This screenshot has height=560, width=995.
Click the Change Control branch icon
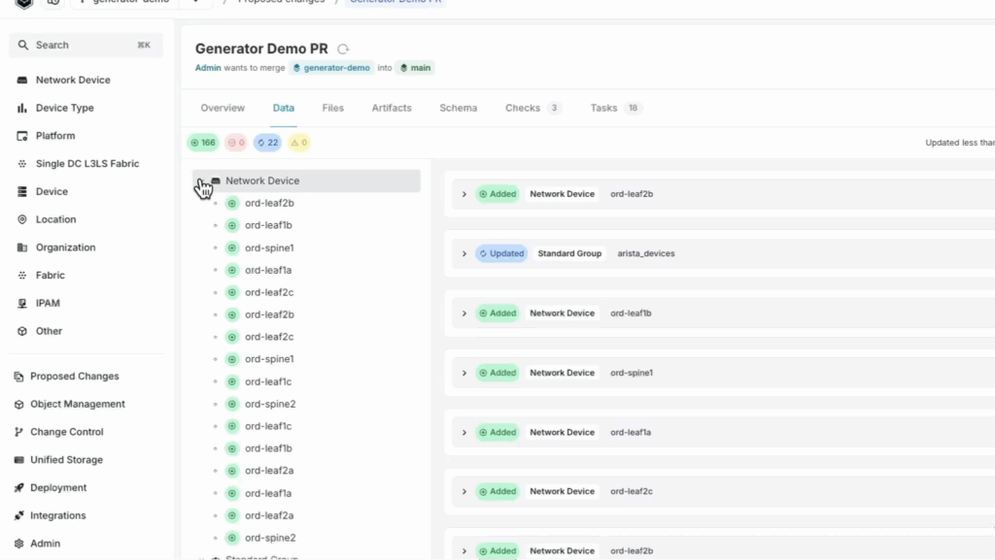click(x=20, y=432)
